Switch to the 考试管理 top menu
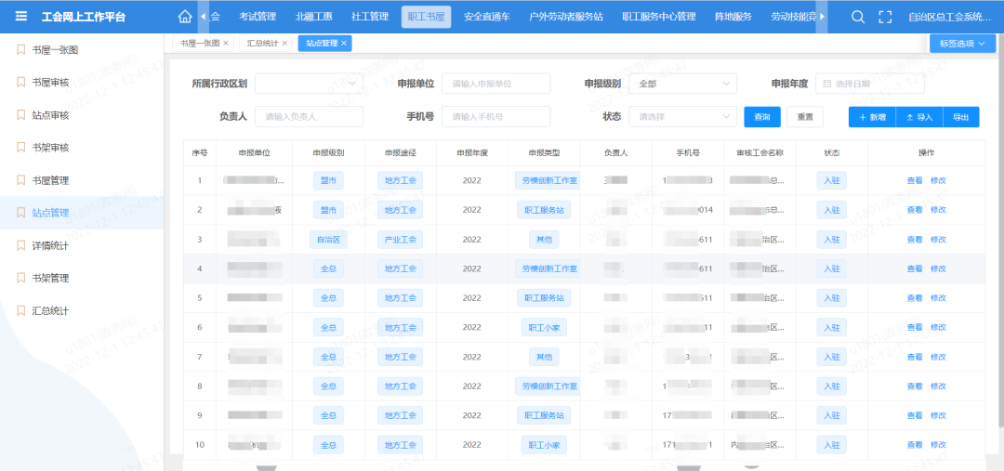Screen dimensions: 1004x471 (258, 17)
